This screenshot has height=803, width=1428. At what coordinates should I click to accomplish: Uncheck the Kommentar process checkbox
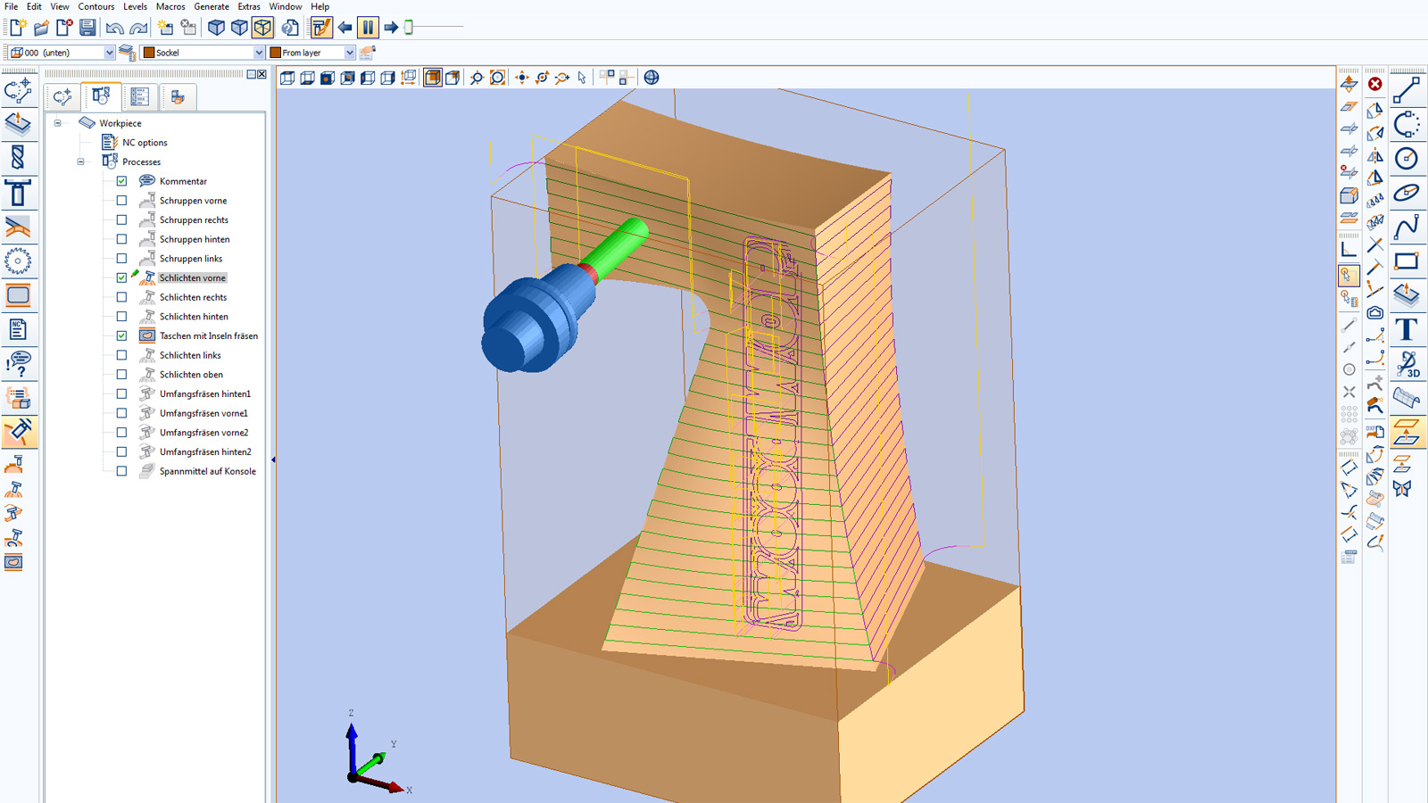(121, 181)
